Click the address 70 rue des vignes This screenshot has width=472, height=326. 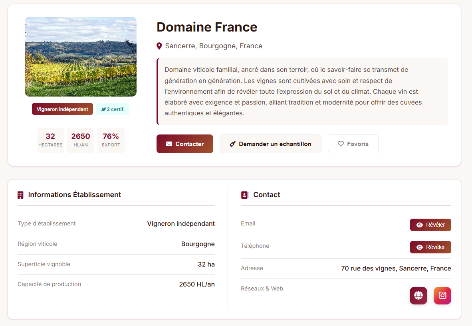396,269
